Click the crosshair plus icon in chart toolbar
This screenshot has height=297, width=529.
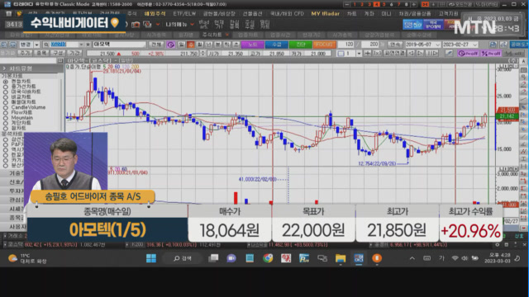367,53
